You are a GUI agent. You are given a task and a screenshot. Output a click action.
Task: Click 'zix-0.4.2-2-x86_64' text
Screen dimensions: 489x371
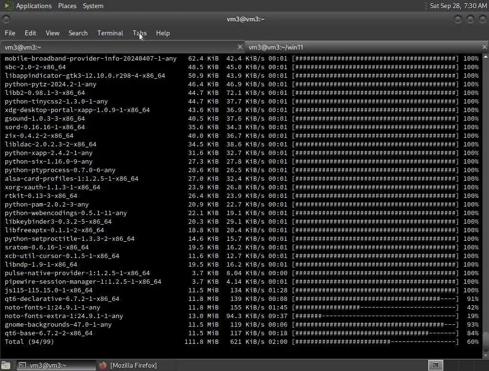point(39,136)
